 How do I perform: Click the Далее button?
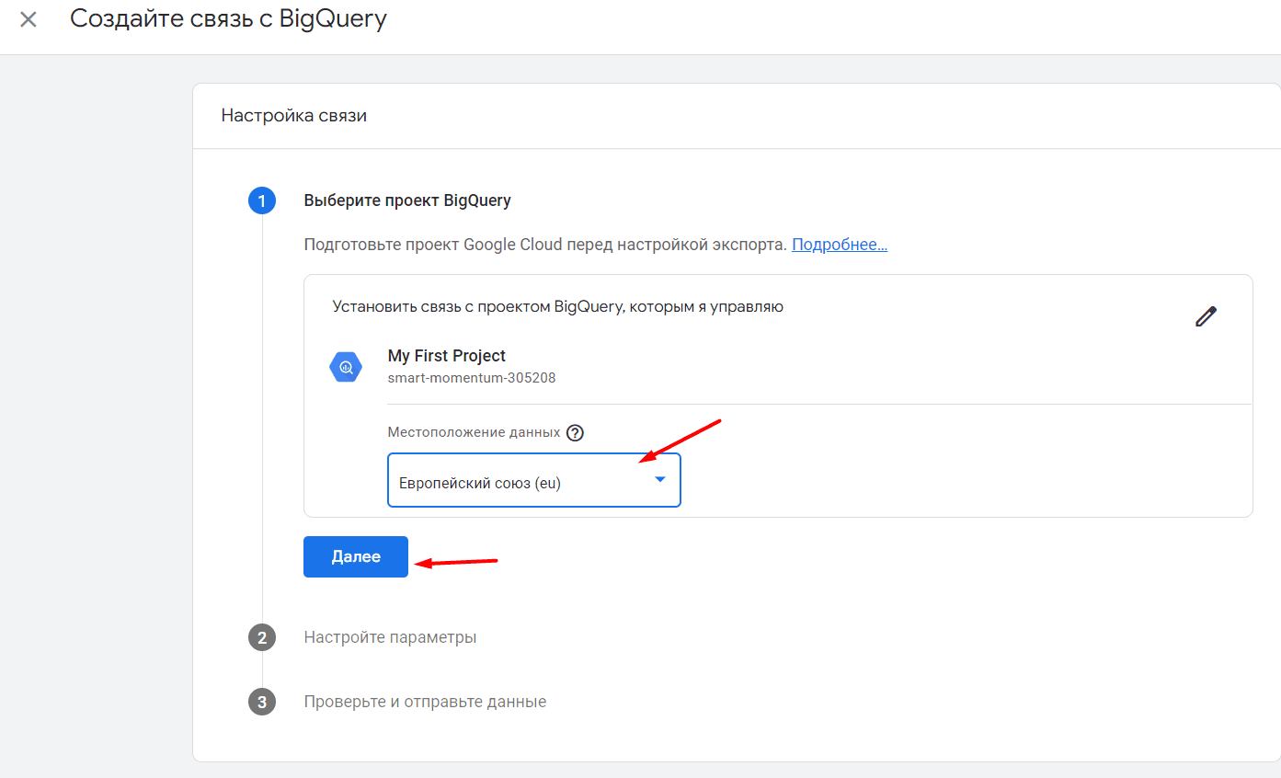pyautogui.click(x=356, y=556)
